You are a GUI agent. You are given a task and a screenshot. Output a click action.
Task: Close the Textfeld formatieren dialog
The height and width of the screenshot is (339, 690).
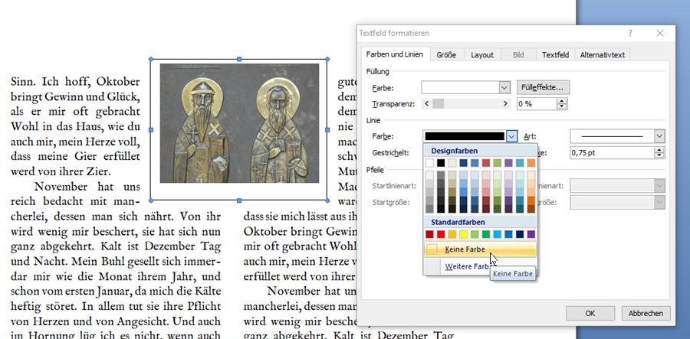pos(660,34)
